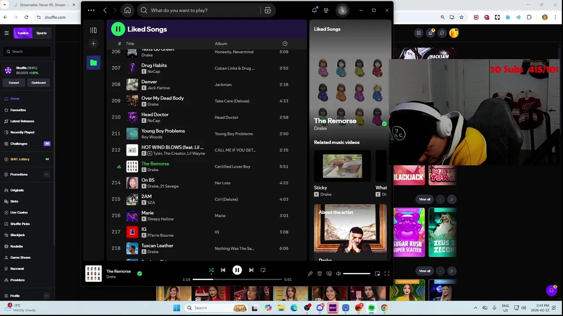Open Spotify Friend Activity icon
The height and width of the screenshot is (316, 563).
click(x=326, y=10)
